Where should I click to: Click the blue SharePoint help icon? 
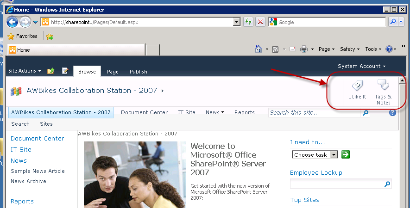pos(392,112)
